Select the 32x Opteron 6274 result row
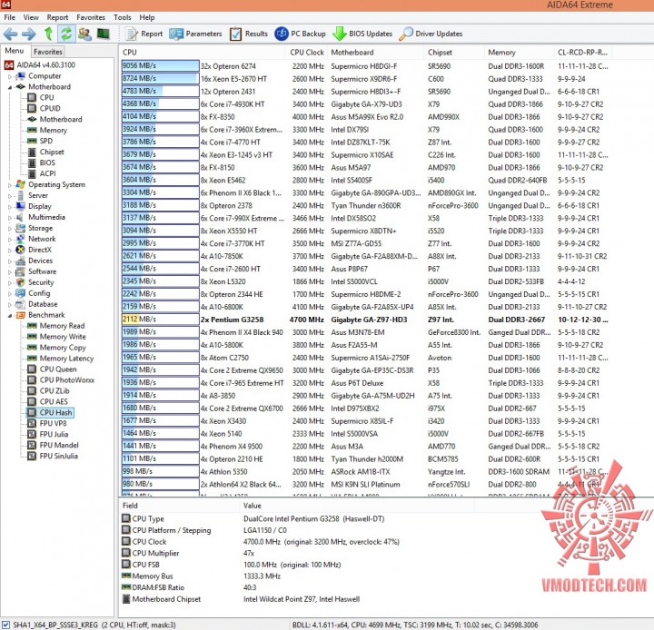The width and height of the screenshot is (654, 630). click(x=367, y=66)
